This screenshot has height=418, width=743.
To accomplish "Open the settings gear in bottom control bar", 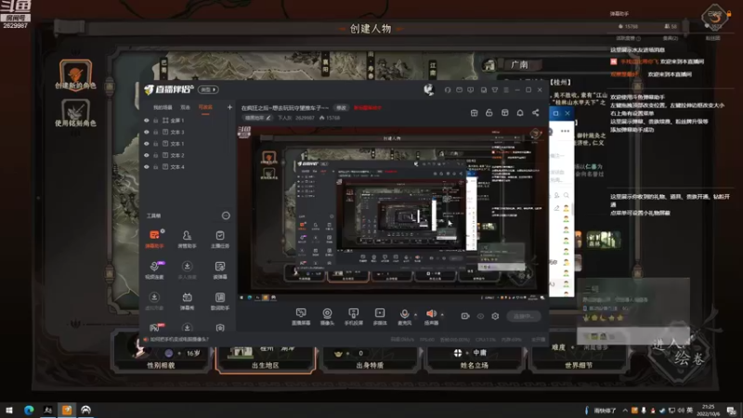I will (495, 316).
